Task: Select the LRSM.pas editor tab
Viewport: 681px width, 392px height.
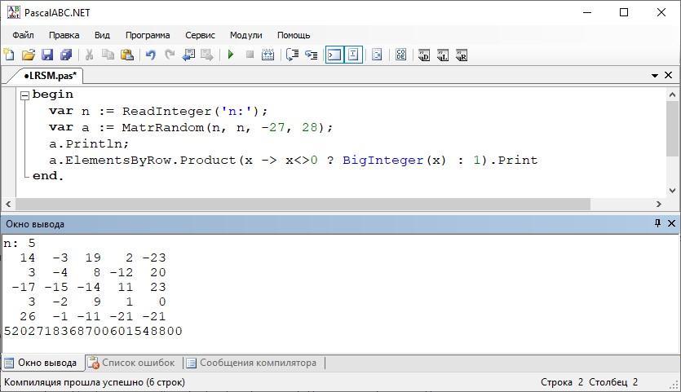Action: pos(50,76)
